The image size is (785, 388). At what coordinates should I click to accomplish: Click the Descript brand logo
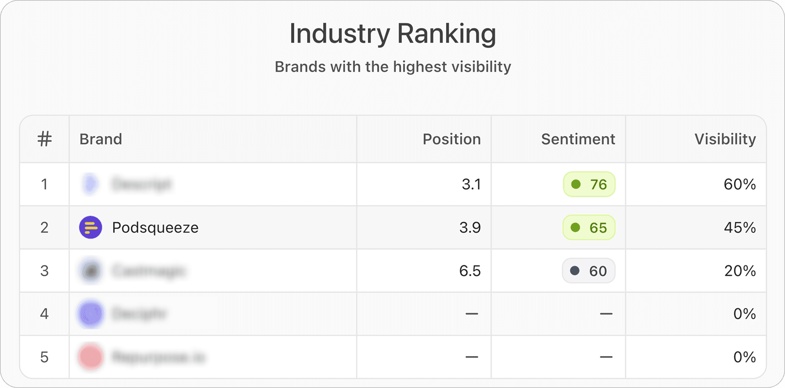point(90,184)
